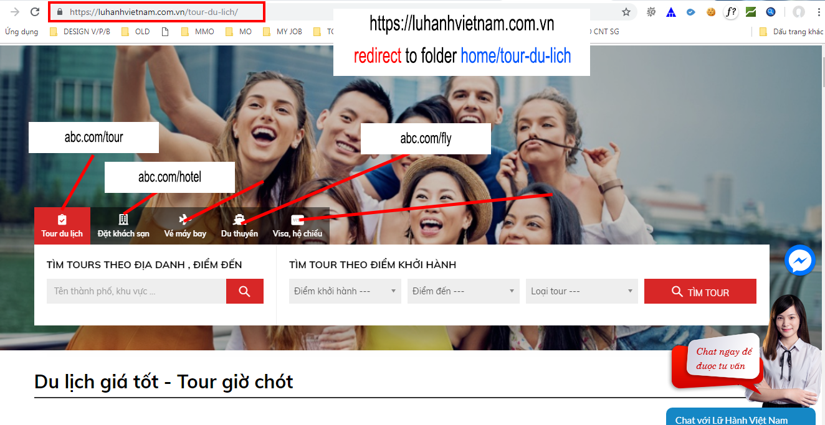The image size is (825, 425).
Task: Open the Facebook Messenger chat bubble
Action: tap(800, 261)
